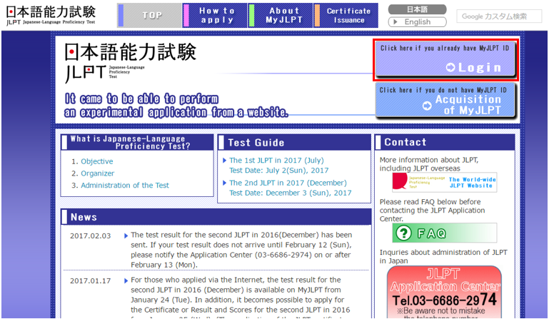Image resolution: width=549 pixels, height=319 pixels.
Task: Click the JLPT logo in the header
Action: coord(51,15)
